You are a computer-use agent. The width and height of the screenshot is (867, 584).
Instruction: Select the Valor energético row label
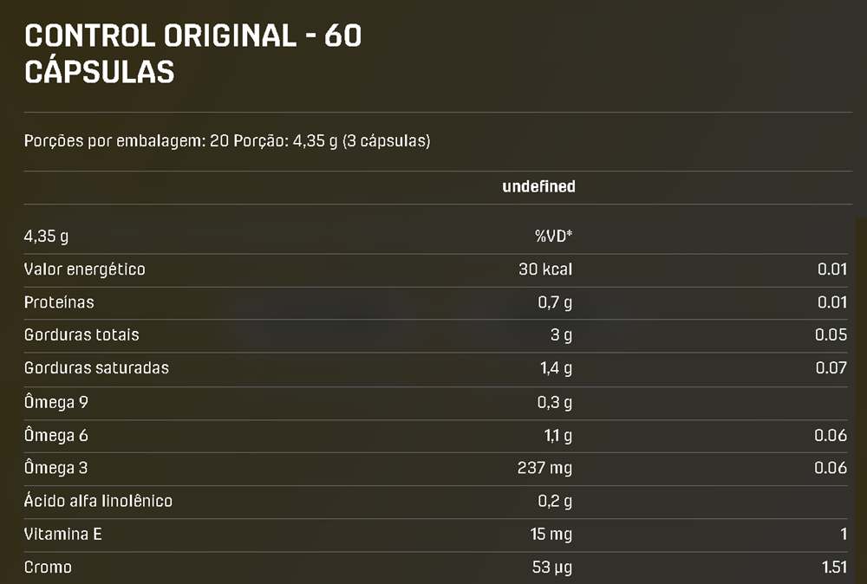pyautogui.click(x=84, y=269)
